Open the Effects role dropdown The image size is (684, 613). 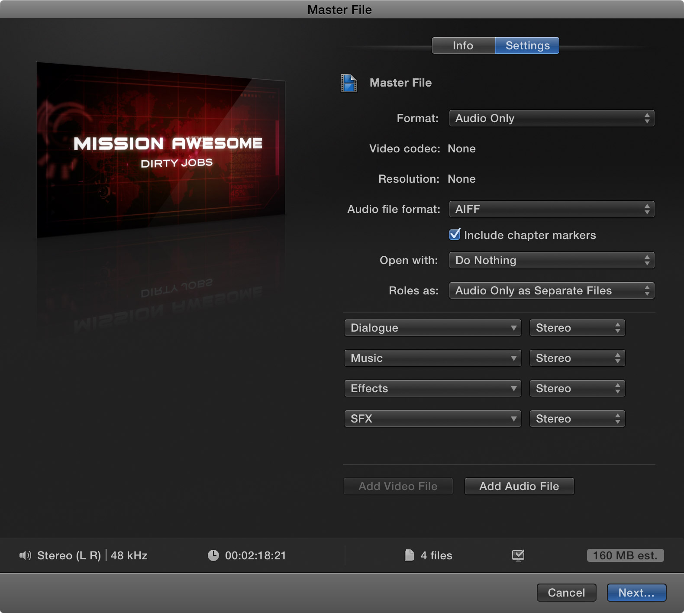pyautogui.click(x=433, y=388)
